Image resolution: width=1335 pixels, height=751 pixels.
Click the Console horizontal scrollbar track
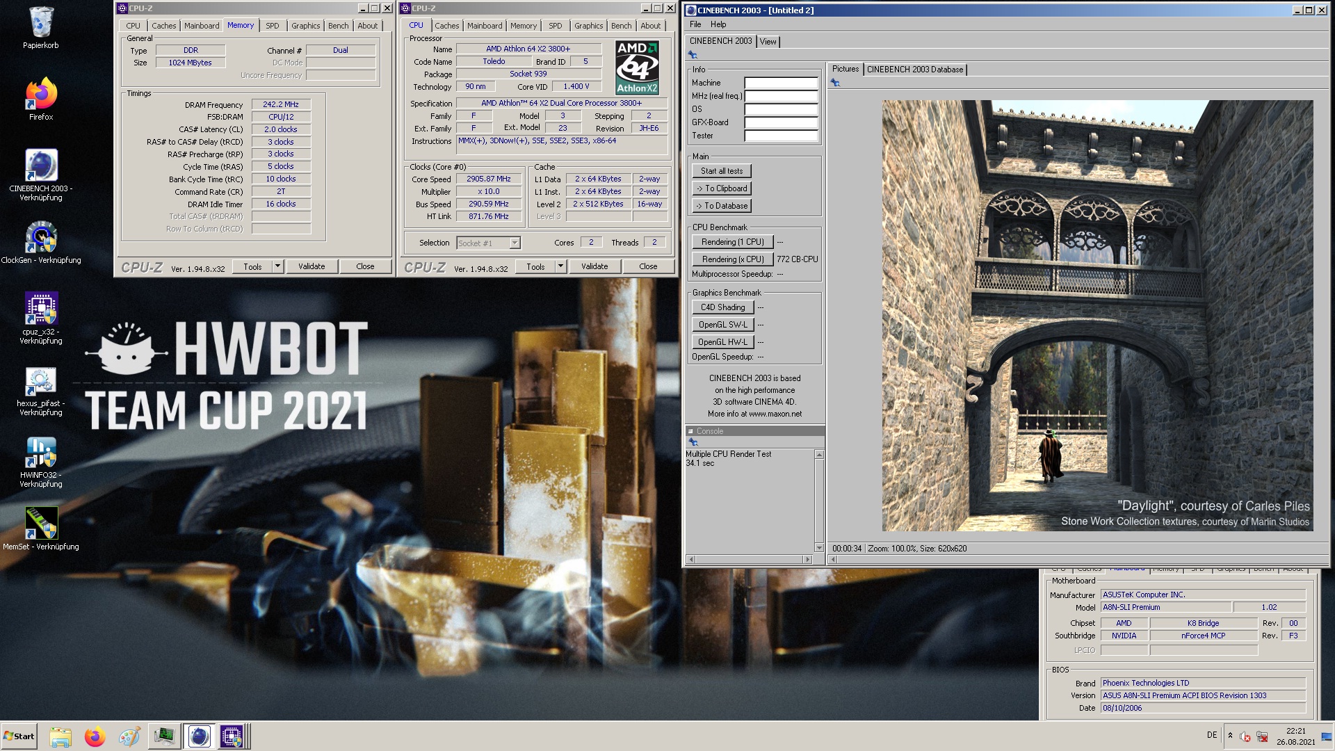point(749,559)
